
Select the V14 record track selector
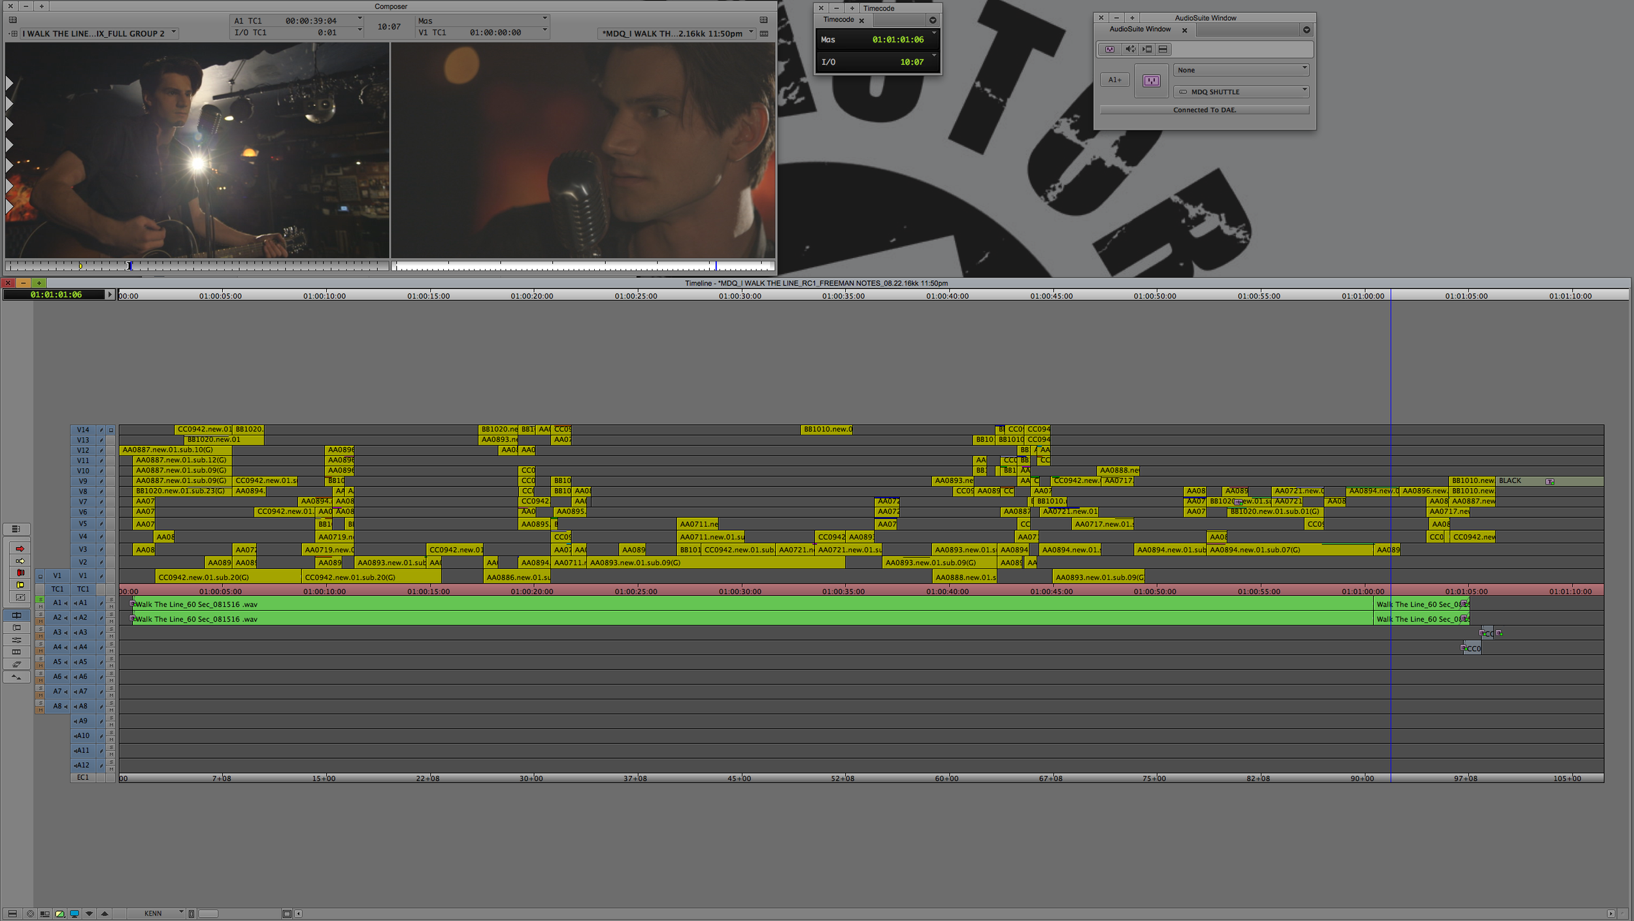tap(83, 430)
